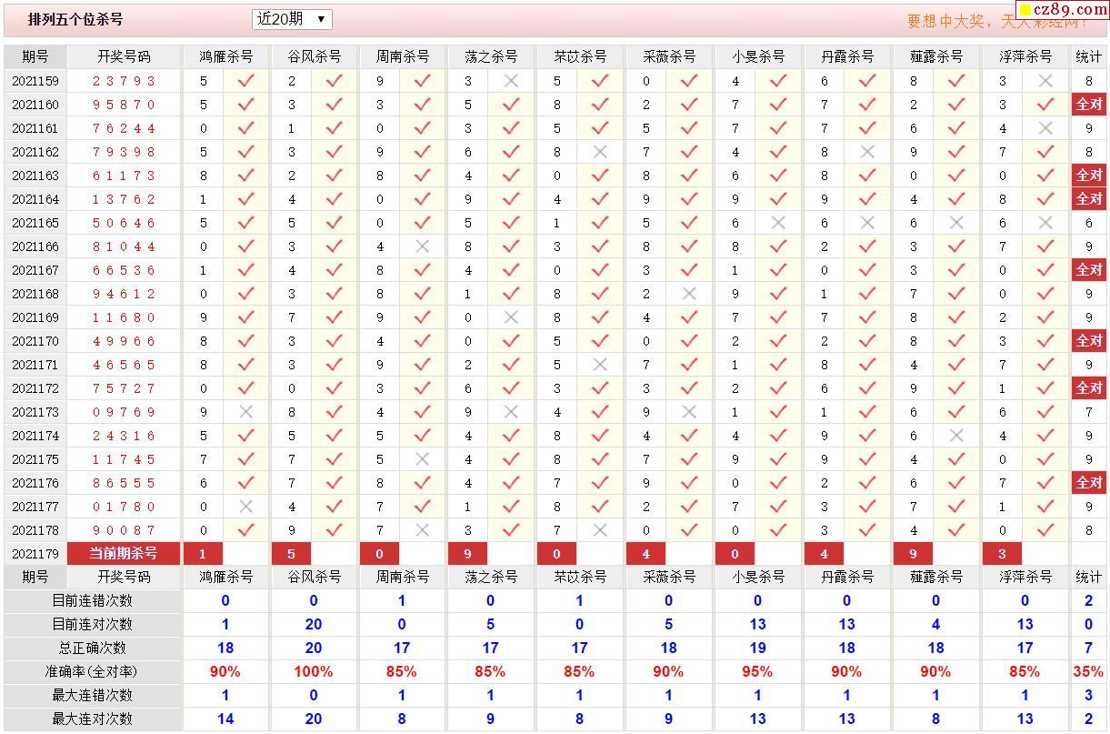
Task: Click the gray X in 荡之杀号 for 2021169
Action: (511, 317)
